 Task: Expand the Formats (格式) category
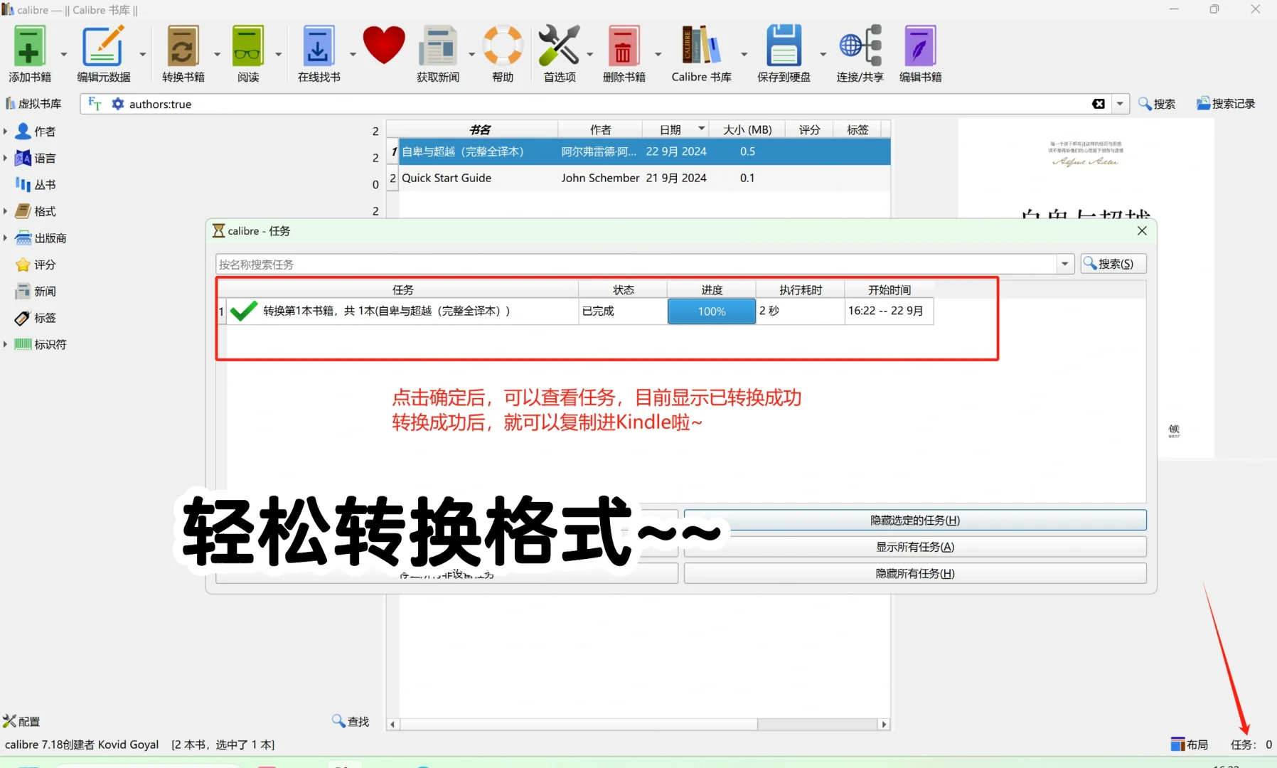point(6,211)
